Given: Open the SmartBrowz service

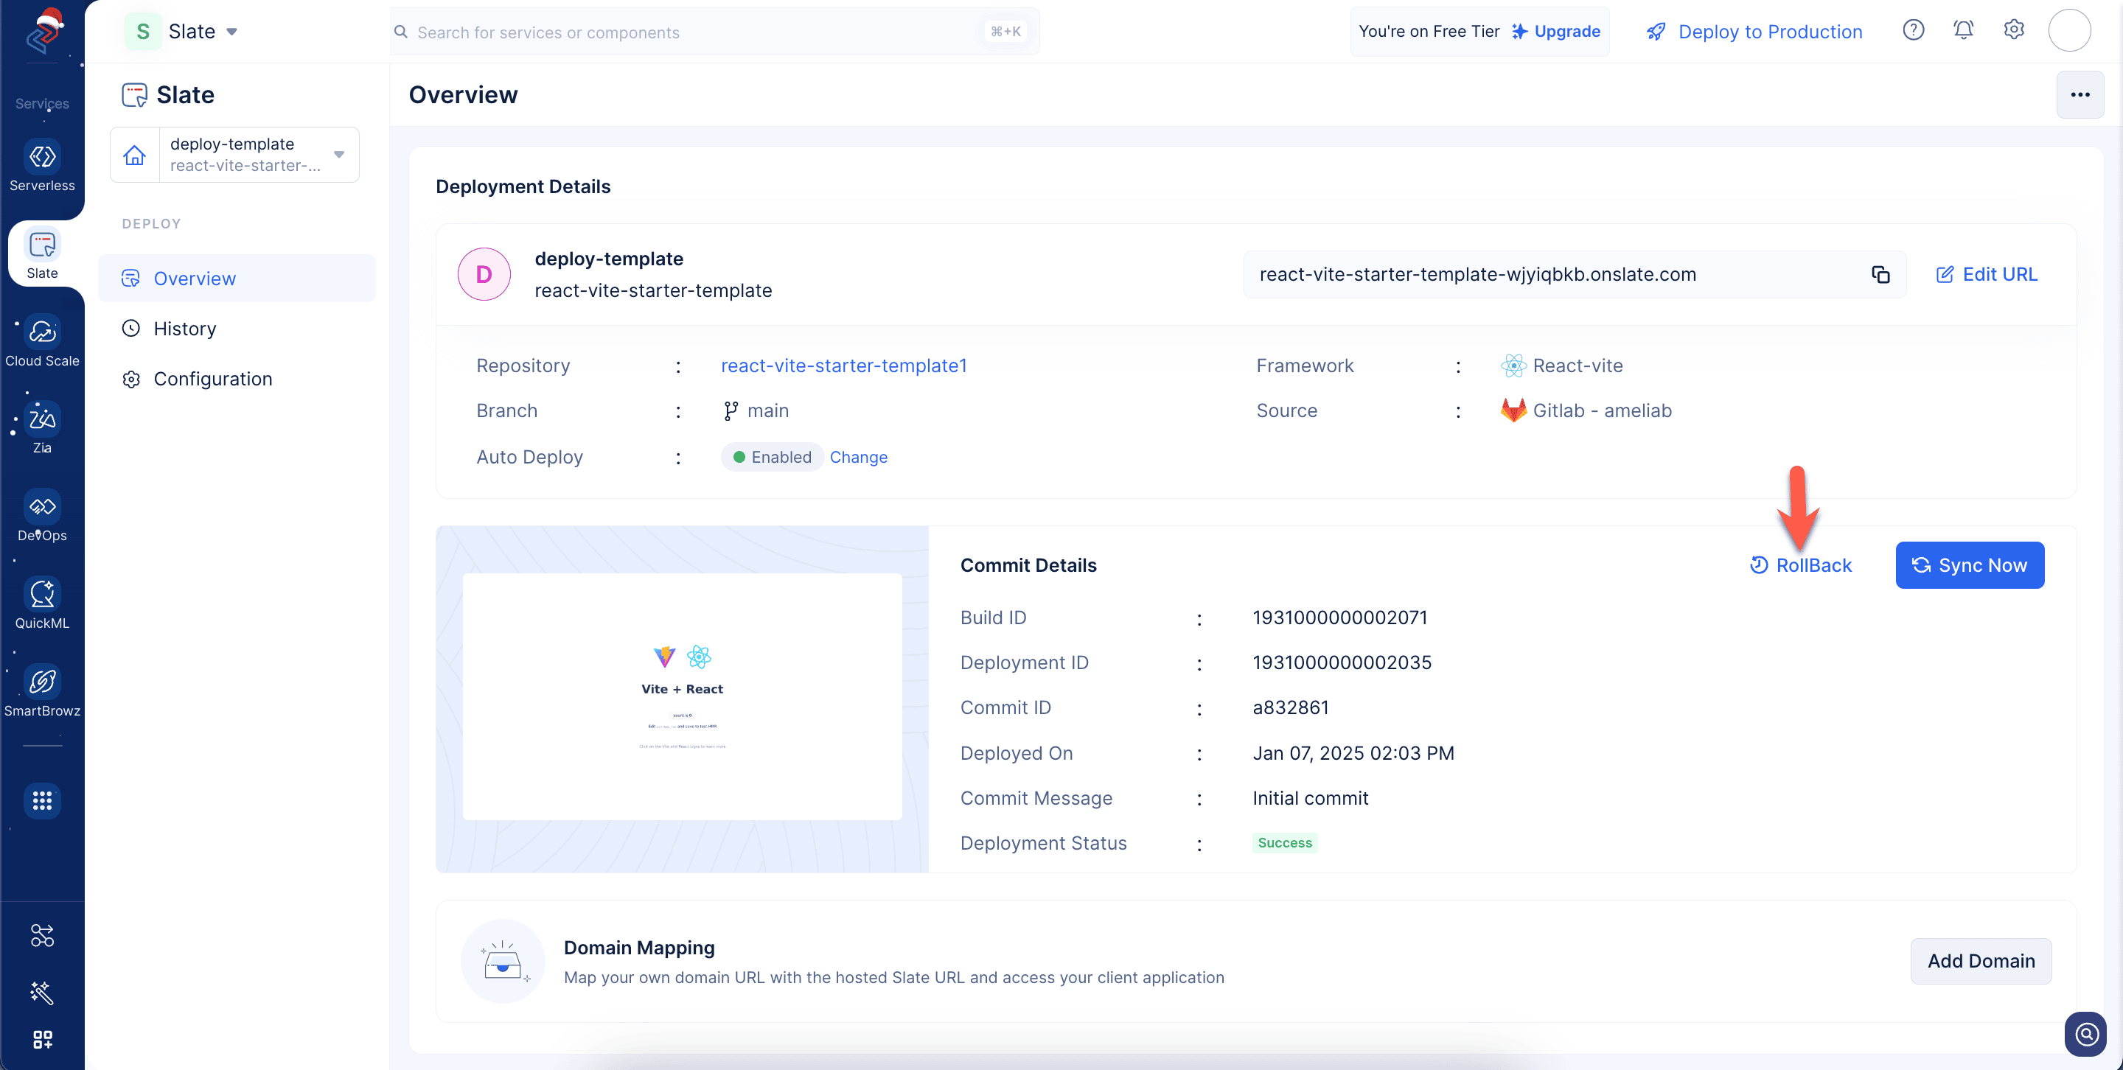Looking at the screenshot, I should point(42,692).
